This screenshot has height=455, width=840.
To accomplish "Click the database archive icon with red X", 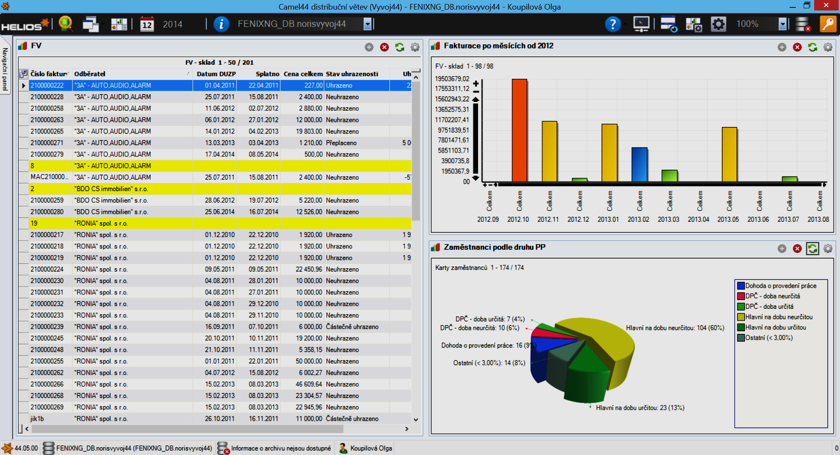I will (x=803, y=24).
